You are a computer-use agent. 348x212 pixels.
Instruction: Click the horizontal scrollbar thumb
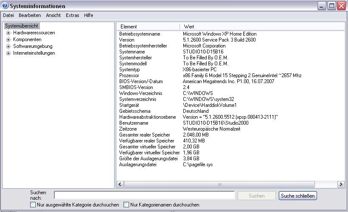219,184
